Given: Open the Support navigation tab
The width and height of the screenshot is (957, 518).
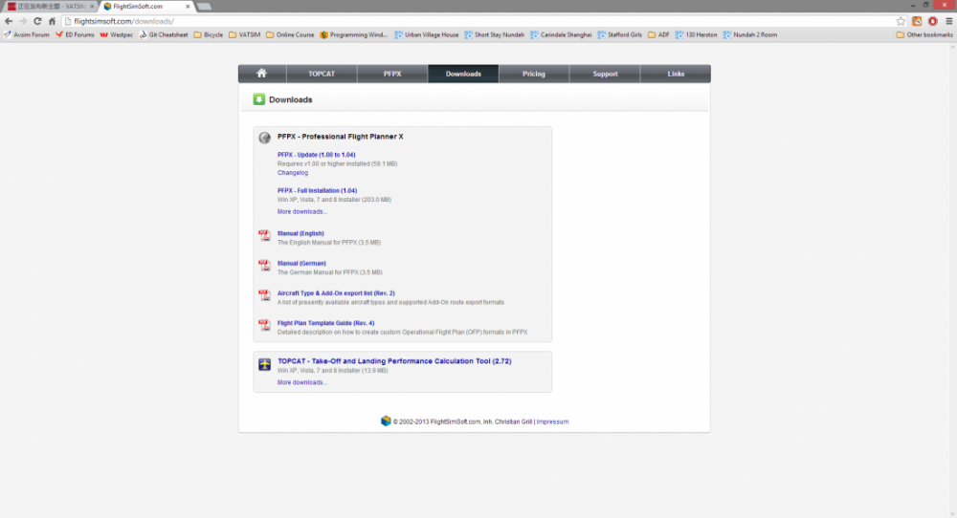Looking at the screenshot, I should [x=605, y=74].
